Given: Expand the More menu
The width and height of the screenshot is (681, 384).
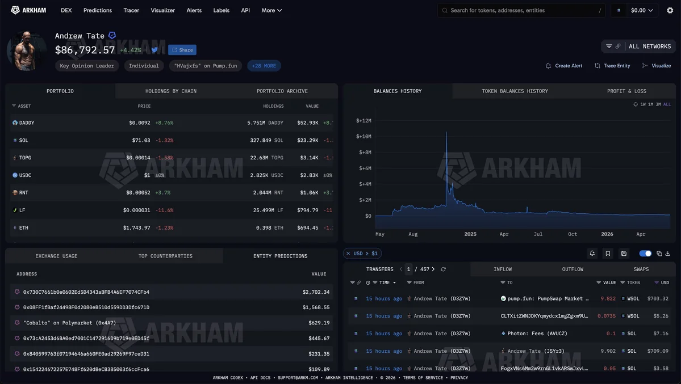Looking at the screenshot, I should coord(271,10).
